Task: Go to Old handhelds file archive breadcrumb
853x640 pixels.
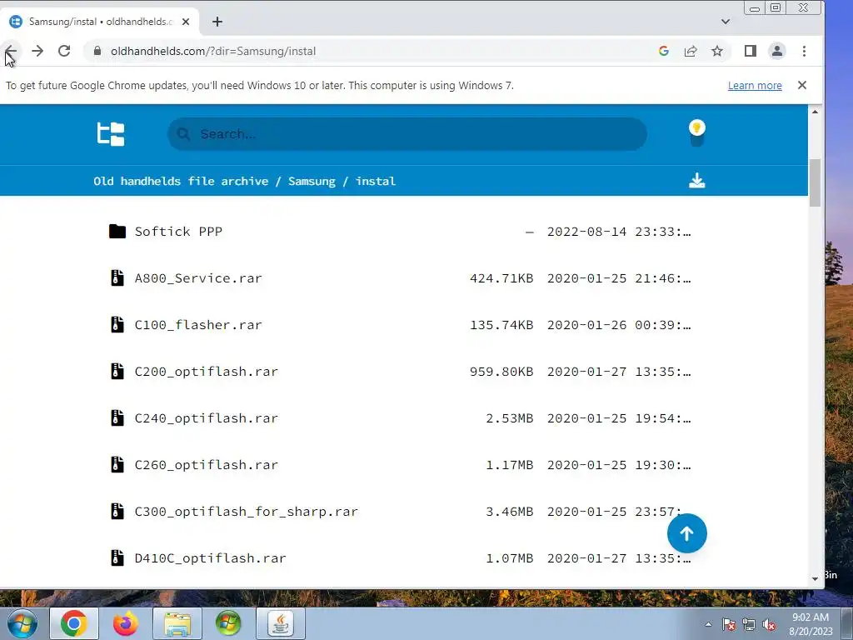Action: coord(181,181)
